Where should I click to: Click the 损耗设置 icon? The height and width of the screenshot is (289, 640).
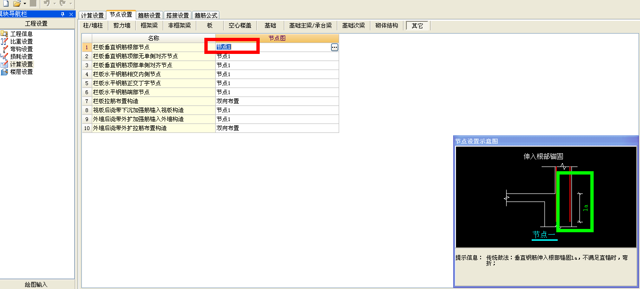[x=5, y=57]
